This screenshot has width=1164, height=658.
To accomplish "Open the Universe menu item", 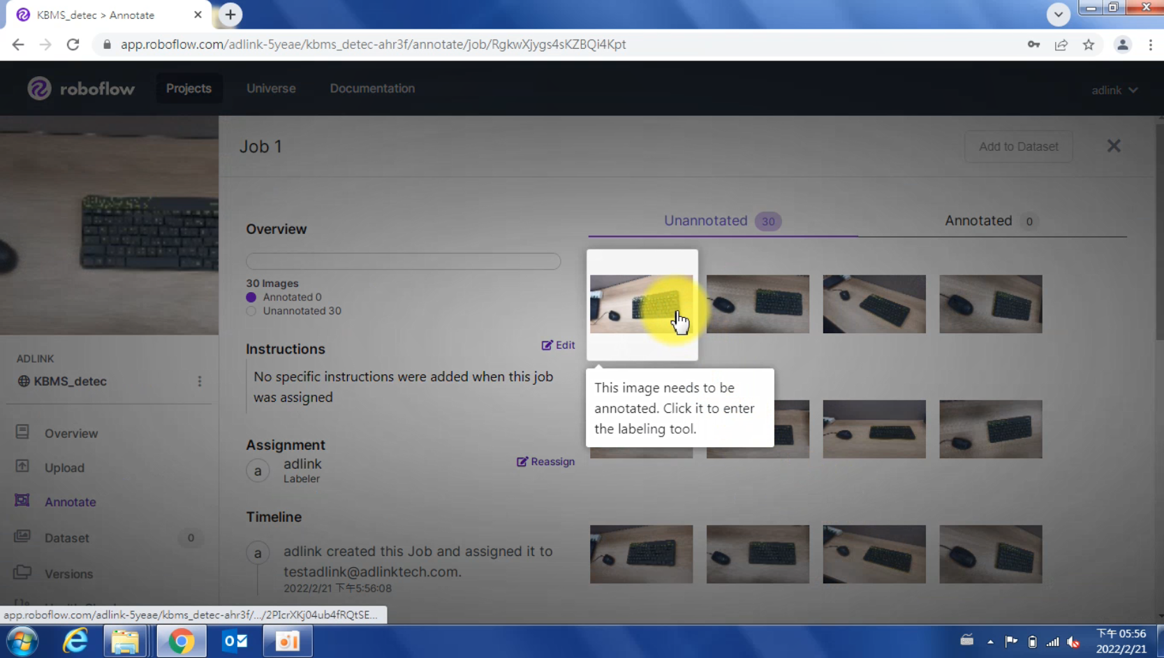I will (x=271, y=89).
